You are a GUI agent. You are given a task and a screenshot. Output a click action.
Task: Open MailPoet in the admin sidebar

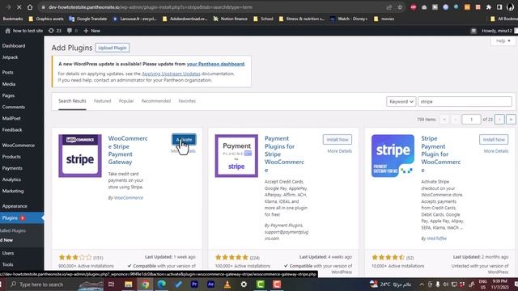11,119
